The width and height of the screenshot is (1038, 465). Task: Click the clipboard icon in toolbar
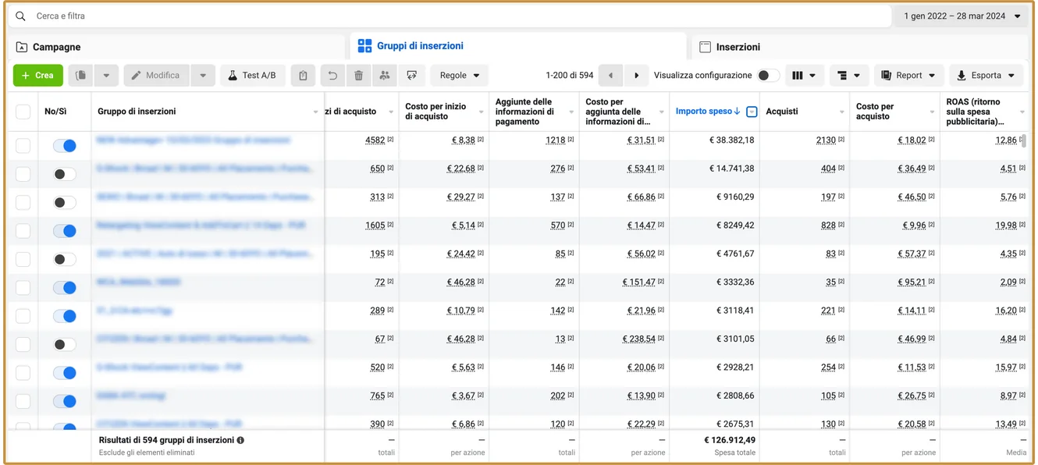(303, 76)
